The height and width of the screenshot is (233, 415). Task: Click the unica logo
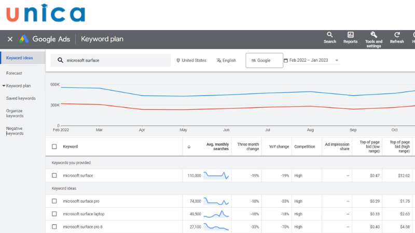(46, 12)
